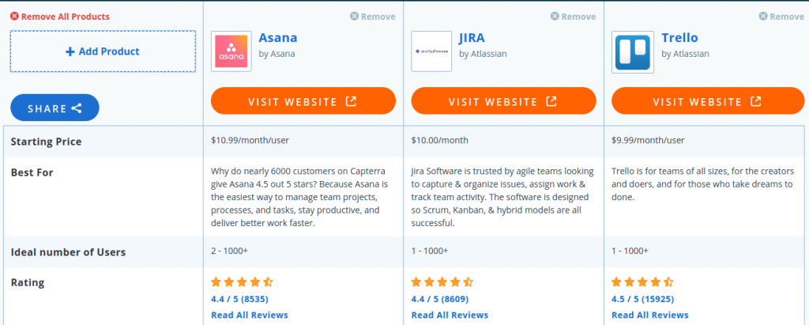This screenshot has height=325, width=809.
Task: Click the Add Product box
Action: [x=103, y=51]
